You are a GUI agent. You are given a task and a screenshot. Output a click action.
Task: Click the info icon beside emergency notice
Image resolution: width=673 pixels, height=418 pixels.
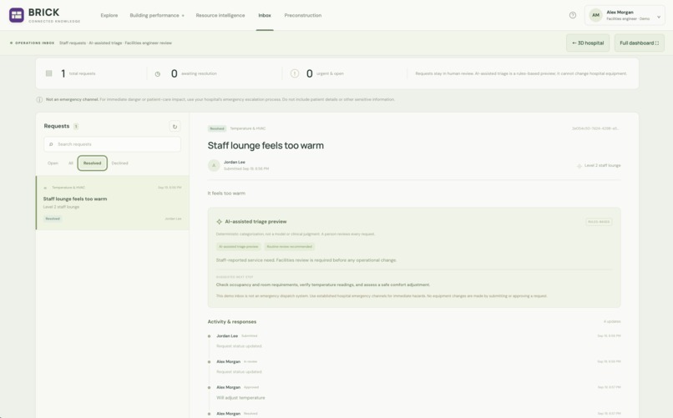coord(39,100)
